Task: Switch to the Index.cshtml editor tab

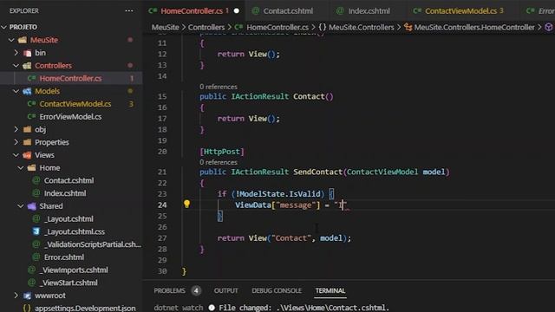Action: tap(369, 11)
